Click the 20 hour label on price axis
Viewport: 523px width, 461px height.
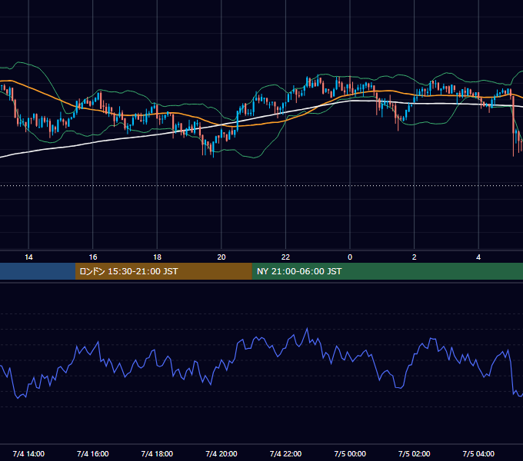(x=222, y=257)
